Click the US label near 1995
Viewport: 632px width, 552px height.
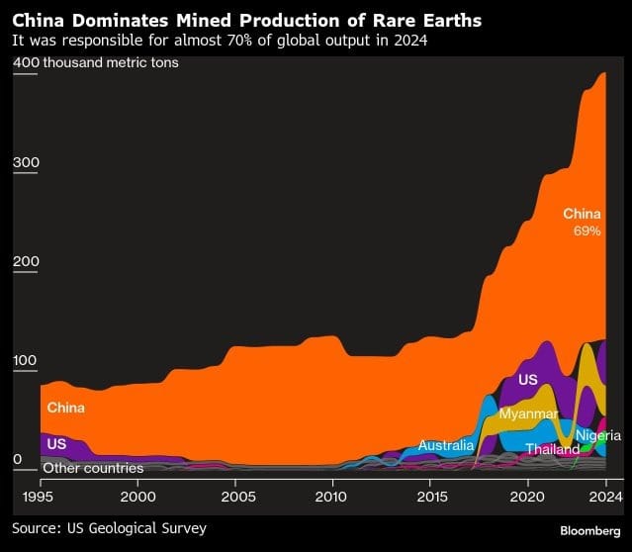(56, 444)
